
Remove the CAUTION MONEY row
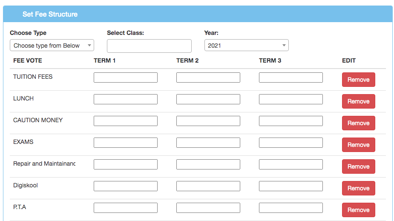(x=358, y=123)
